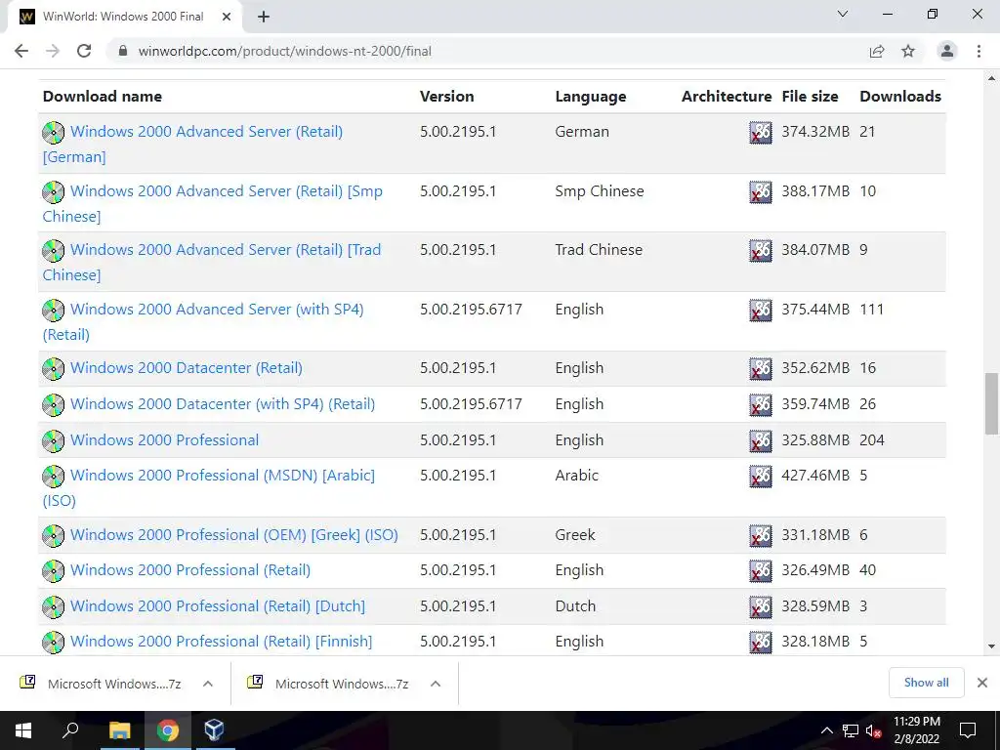Click the x86 icon in the Greek row
1000x750 pixels.
coord(760,536)
